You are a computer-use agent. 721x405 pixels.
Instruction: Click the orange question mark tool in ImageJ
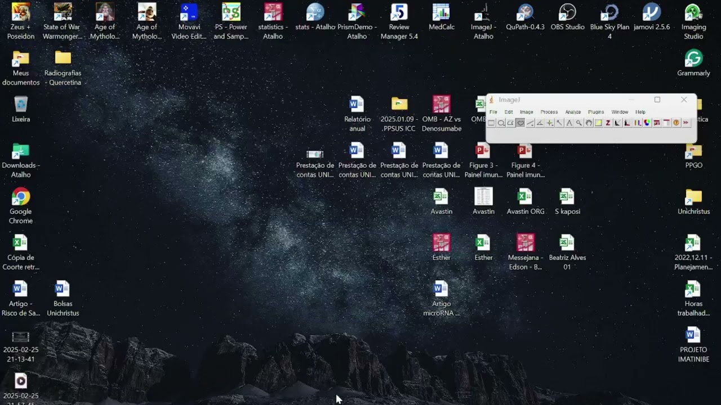[x=677, y=123]
